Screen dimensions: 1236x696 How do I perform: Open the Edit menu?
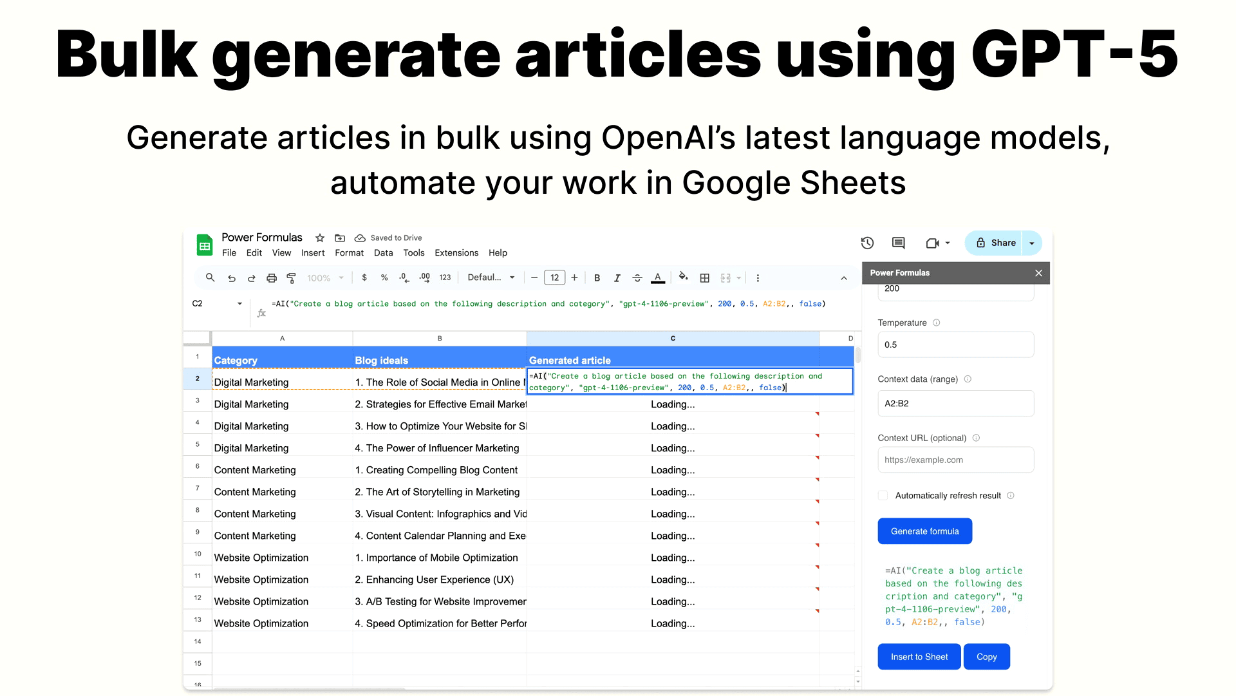point(254,253)
